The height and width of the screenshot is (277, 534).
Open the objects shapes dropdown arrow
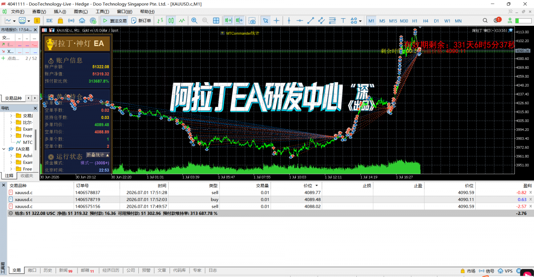pos(360,21)
